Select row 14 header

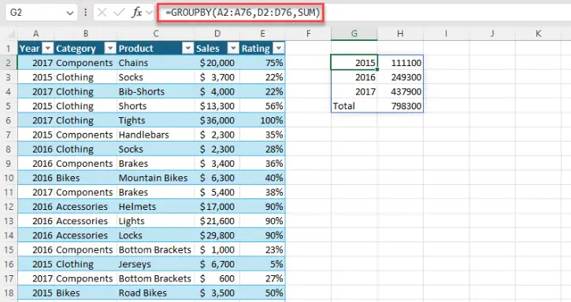click(9, 235)
